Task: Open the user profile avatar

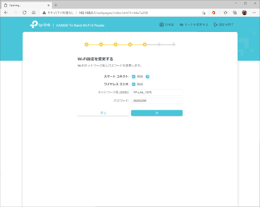Action: (244, 12)
